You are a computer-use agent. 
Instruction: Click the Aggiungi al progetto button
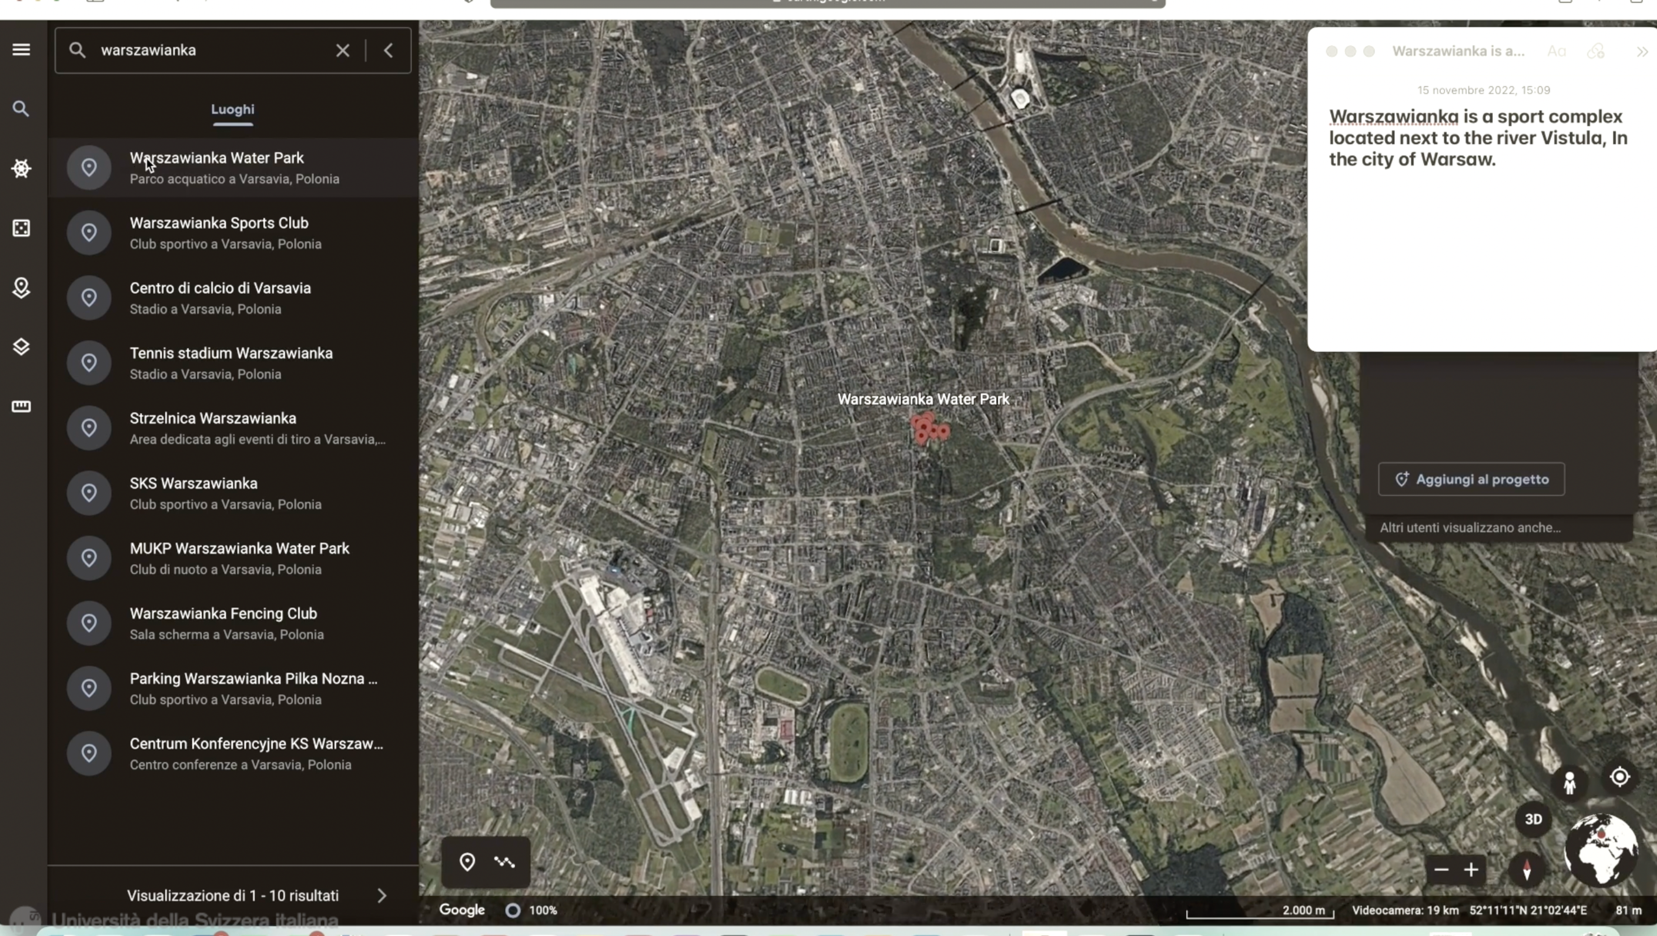(1471, 479)
